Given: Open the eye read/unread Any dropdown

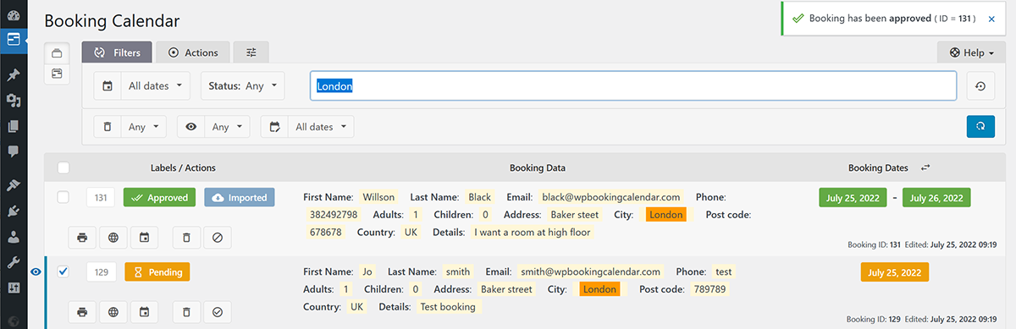Looking at the screenshot, I should pyautogui.click(x=213, y=127).
